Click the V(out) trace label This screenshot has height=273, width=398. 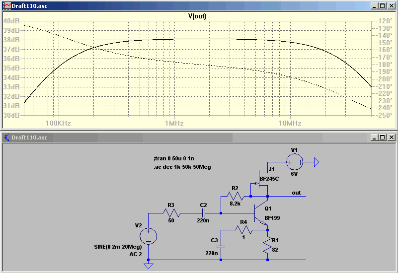[x=197, y=16]
